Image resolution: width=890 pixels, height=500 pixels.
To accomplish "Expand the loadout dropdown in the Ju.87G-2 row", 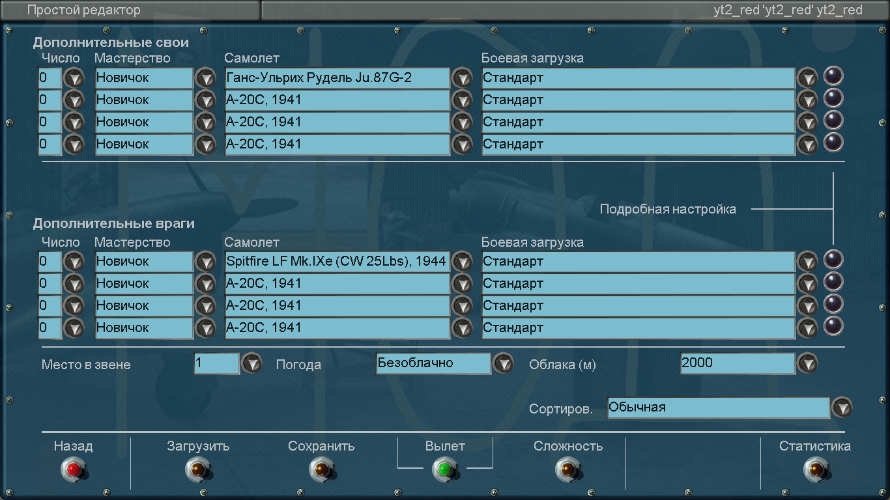I will [807, 78].
